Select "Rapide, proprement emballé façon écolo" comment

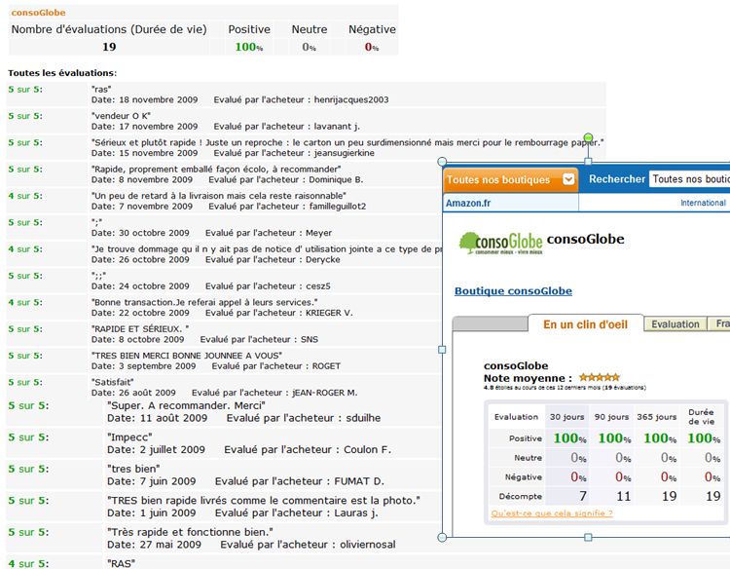[x=216, y=170]
